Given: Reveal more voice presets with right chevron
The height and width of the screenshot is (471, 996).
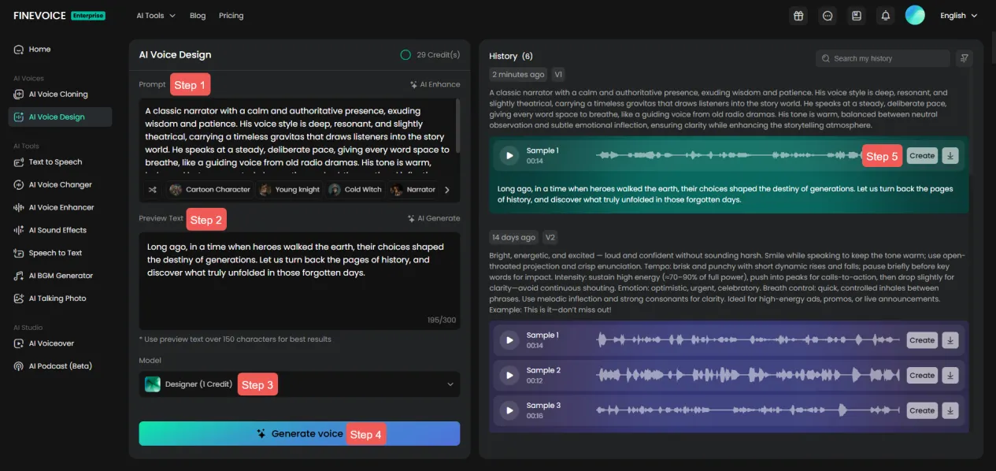Looking at the screenshot, I should (446, 189).
